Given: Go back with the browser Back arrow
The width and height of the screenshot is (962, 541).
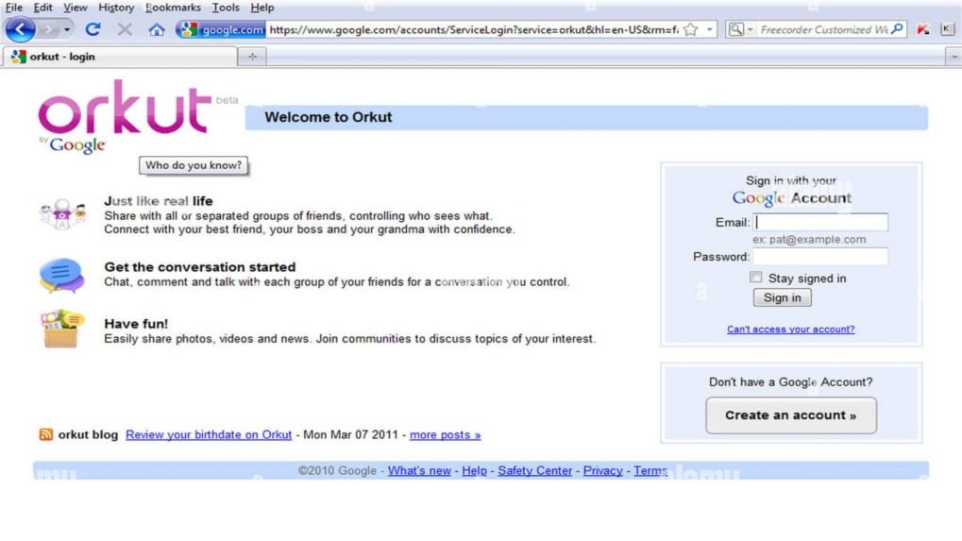Looking at the screenshot, I should (20, 29).
